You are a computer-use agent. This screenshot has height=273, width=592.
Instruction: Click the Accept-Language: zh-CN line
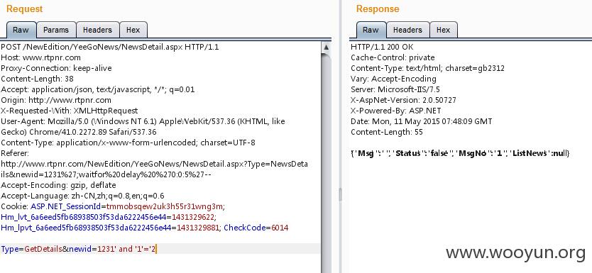tap(82, 196)
